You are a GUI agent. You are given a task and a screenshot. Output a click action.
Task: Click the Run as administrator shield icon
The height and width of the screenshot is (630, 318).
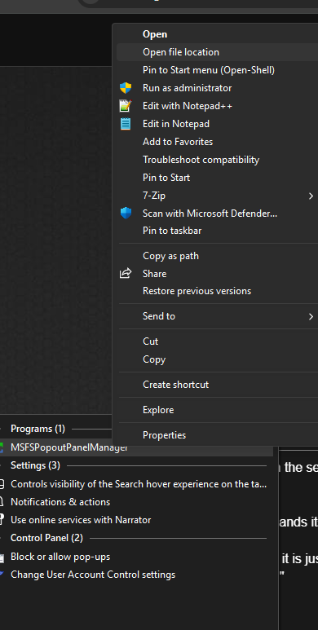(x=126, y=88)
